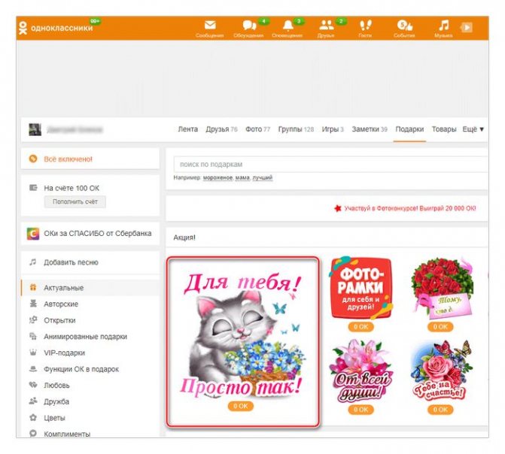Click the Оповещения bell icon

(287, 26)
